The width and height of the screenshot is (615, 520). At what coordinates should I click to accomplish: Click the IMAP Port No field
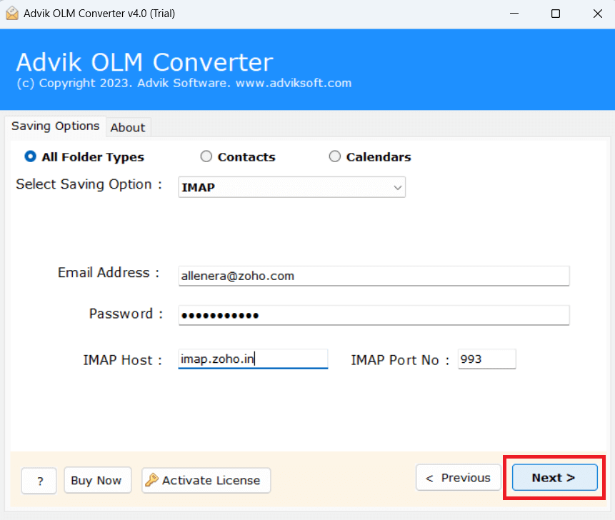(486, 359)
